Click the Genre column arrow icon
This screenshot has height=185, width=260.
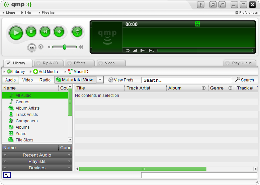click(x=230, y=88)
